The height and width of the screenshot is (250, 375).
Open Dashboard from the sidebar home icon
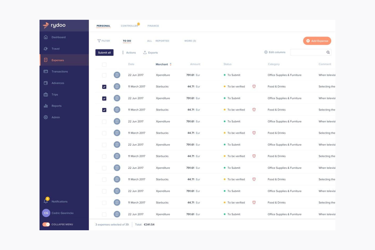pos(46,37)
